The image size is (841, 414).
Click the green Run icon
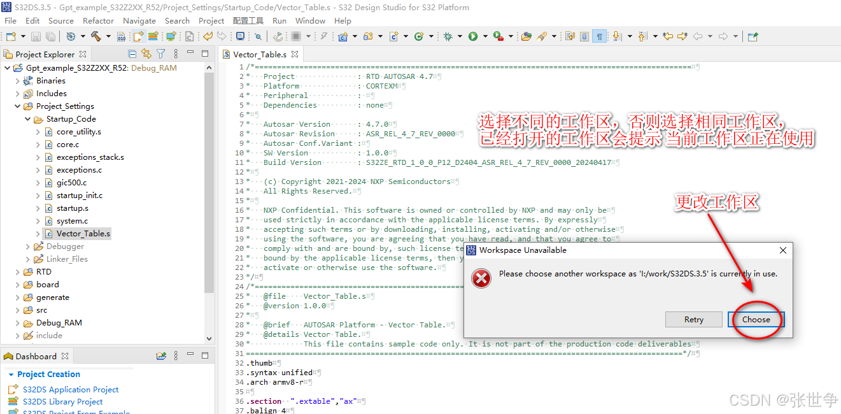pos(473,36)
